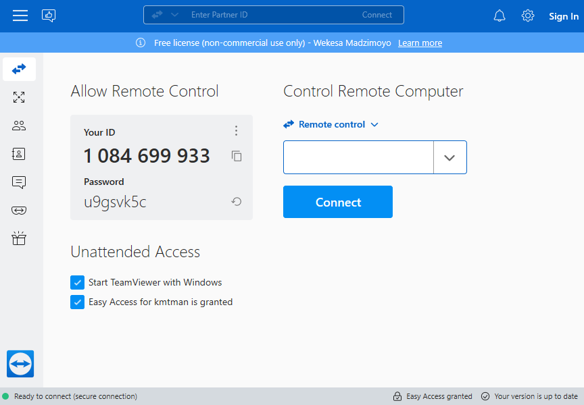Image resolution: width=584 pixels, height=405 pixels.
Task: Click the Easy Access lock icon in the status bar
Action: click(397, 396)
